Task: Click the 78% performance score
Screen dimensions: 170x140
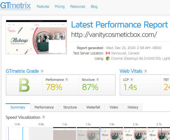Action: pos(54,87)
